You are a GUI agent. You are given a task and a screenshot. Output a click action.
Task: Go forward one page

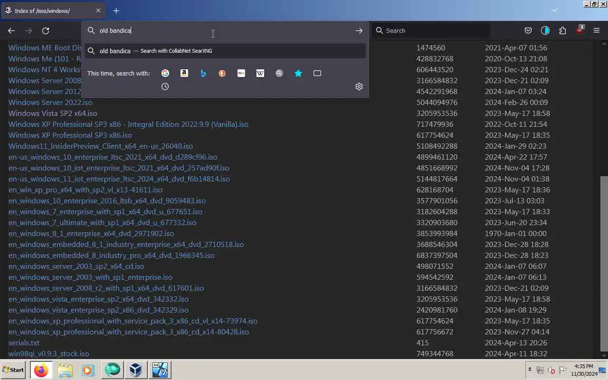(x=28, y=30)
